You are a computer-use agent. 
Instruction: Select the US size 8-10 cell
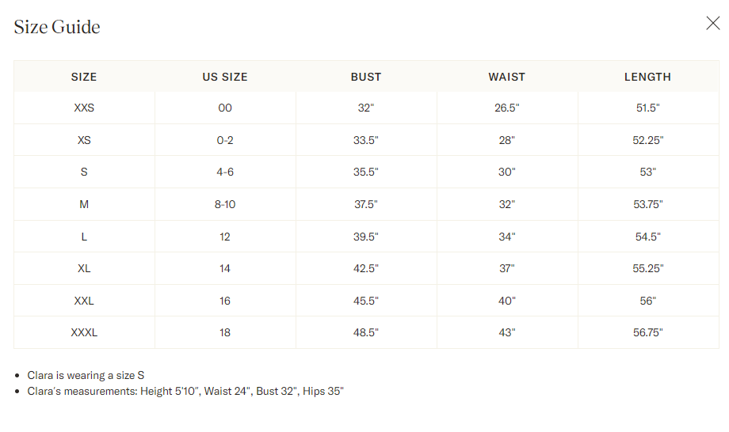coord(225,204)
